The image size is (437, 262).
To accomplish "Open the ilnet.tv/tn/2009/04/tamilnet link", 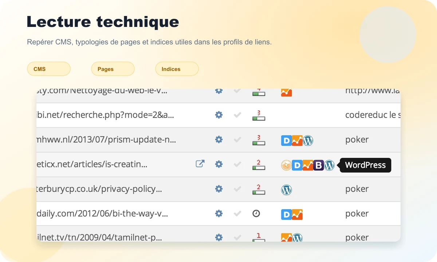I will (99, 238).
